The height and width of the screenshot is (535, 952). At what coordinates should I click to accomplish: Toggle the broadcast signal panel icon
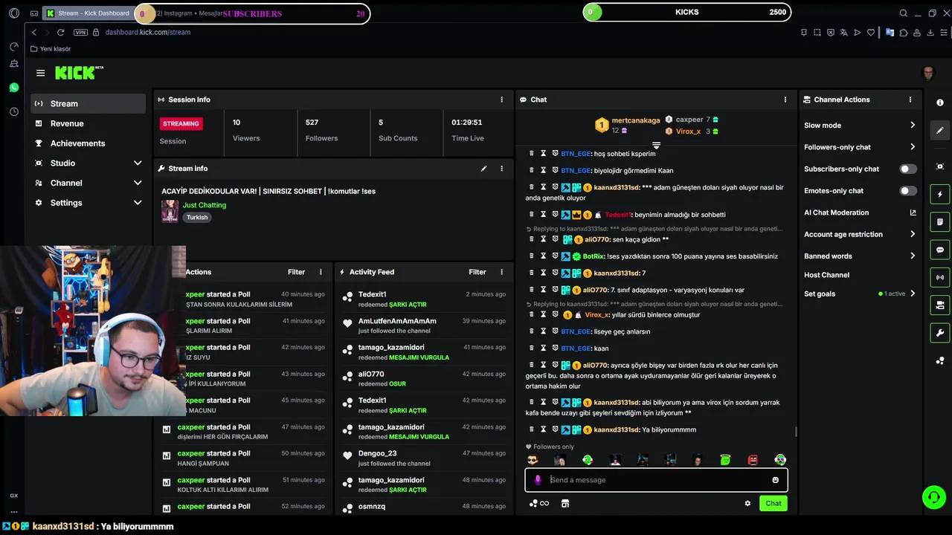point(940,277)
